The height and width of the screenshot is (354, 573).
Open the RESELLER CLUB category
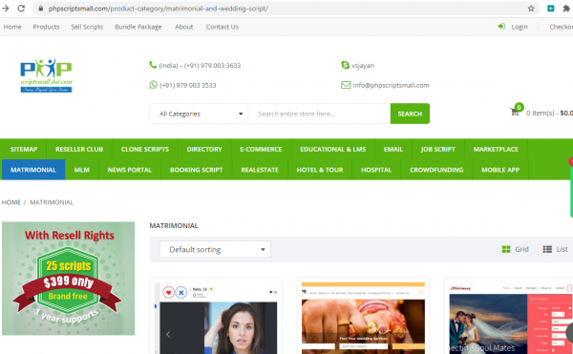(79, 149)
